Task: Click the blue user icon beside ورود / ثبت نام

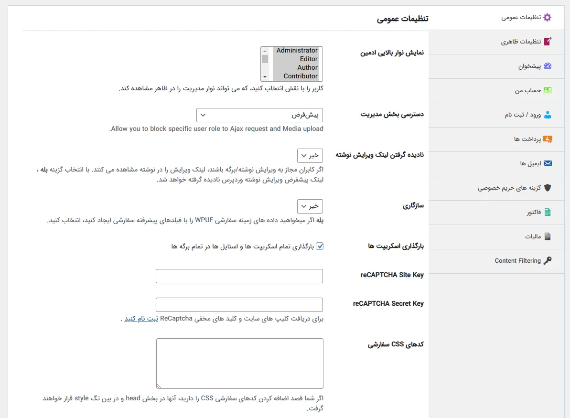Action: (x=548, y=115)
